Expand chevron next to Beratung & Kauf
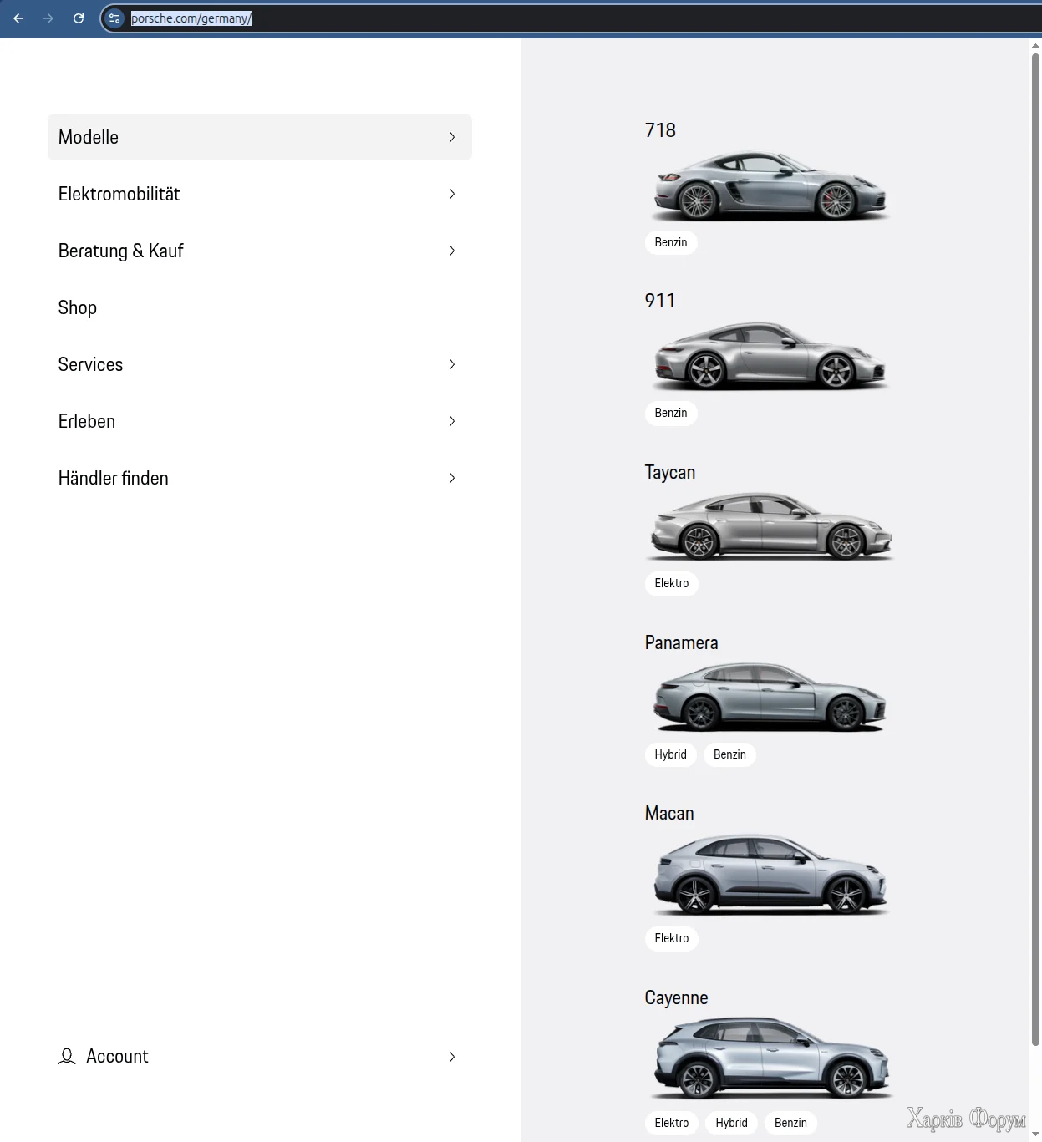This screenshot has width=1042, height=1142. pyautogui.click(x=452, y=251)
